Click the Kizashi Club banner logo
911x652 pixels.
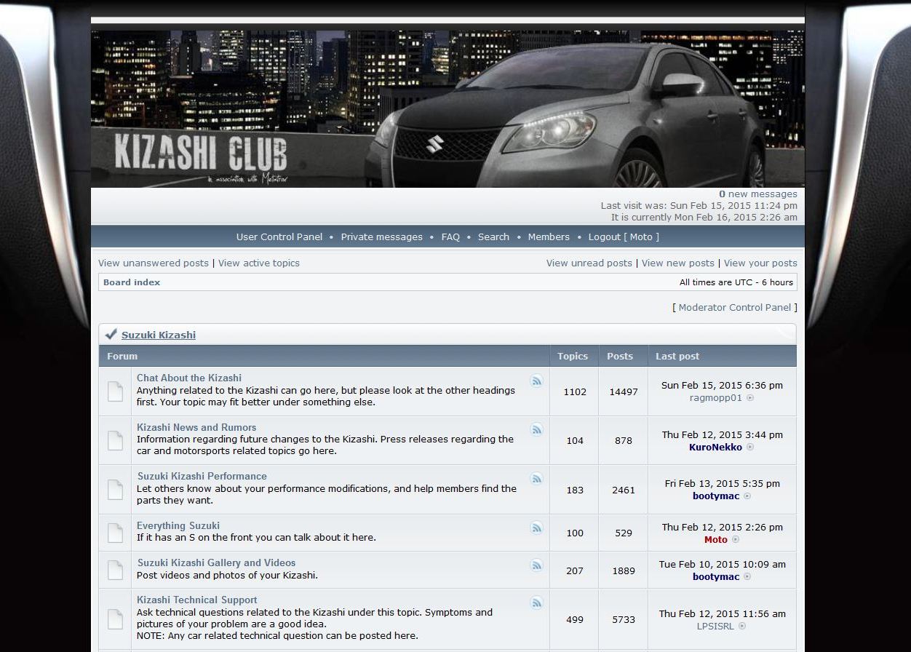click(x=447, y=108)
